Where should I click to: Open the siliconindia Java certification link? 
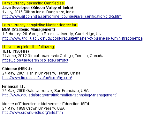[x=62, y=16]
